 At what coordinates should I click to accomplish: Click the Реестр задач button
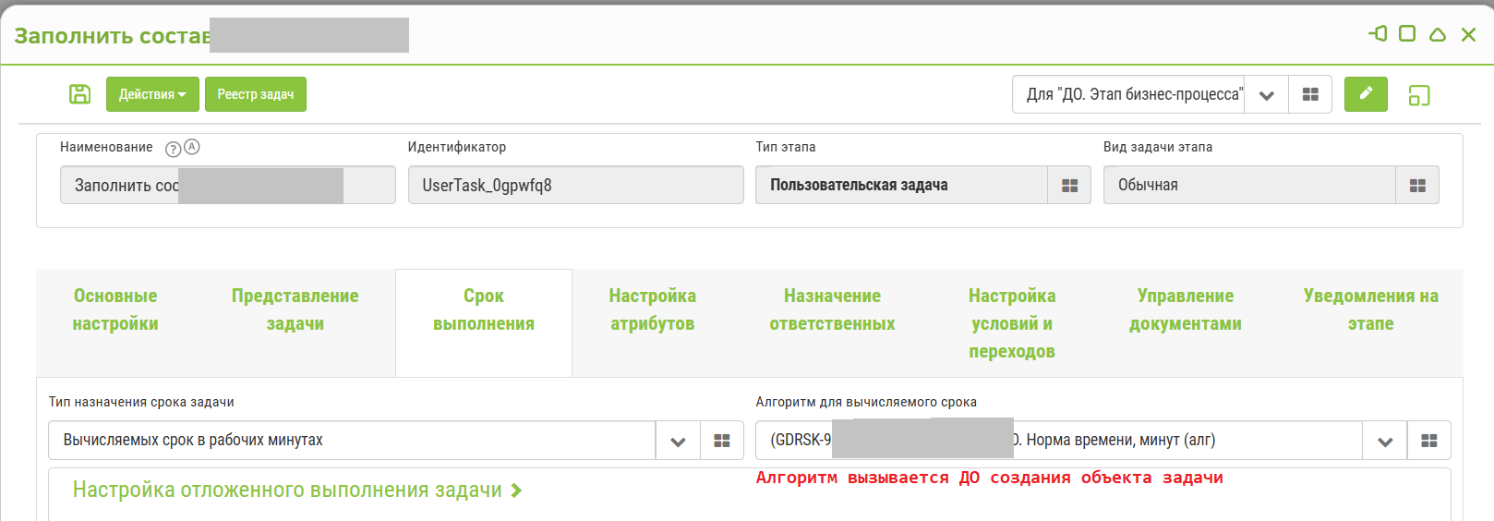coord(256,94)
